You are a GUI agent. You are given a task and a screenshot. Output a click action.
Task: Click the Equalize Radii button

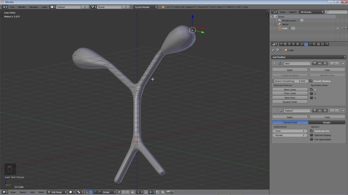[290, 102]
